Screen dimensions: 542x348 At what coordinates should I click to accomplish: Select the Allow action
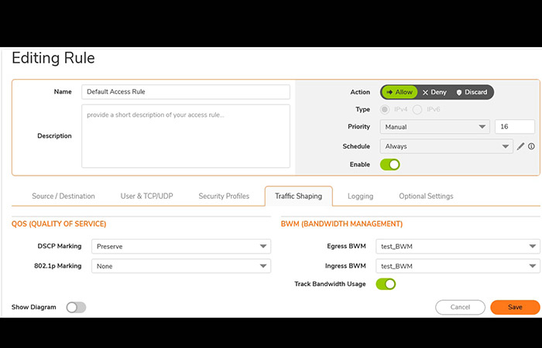point(400,92)
